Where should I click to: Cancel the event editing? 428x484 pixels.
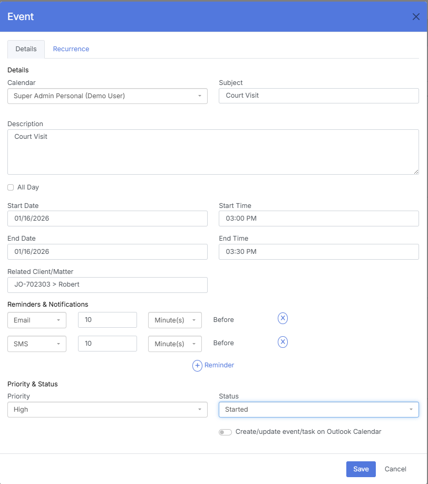pyautogui.click(x=395, y=469)
